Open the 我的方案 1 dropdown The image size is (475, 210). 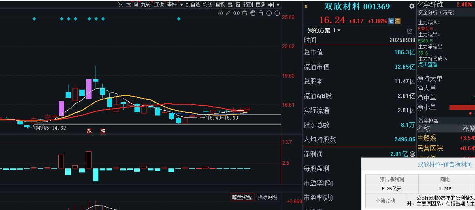324,31
